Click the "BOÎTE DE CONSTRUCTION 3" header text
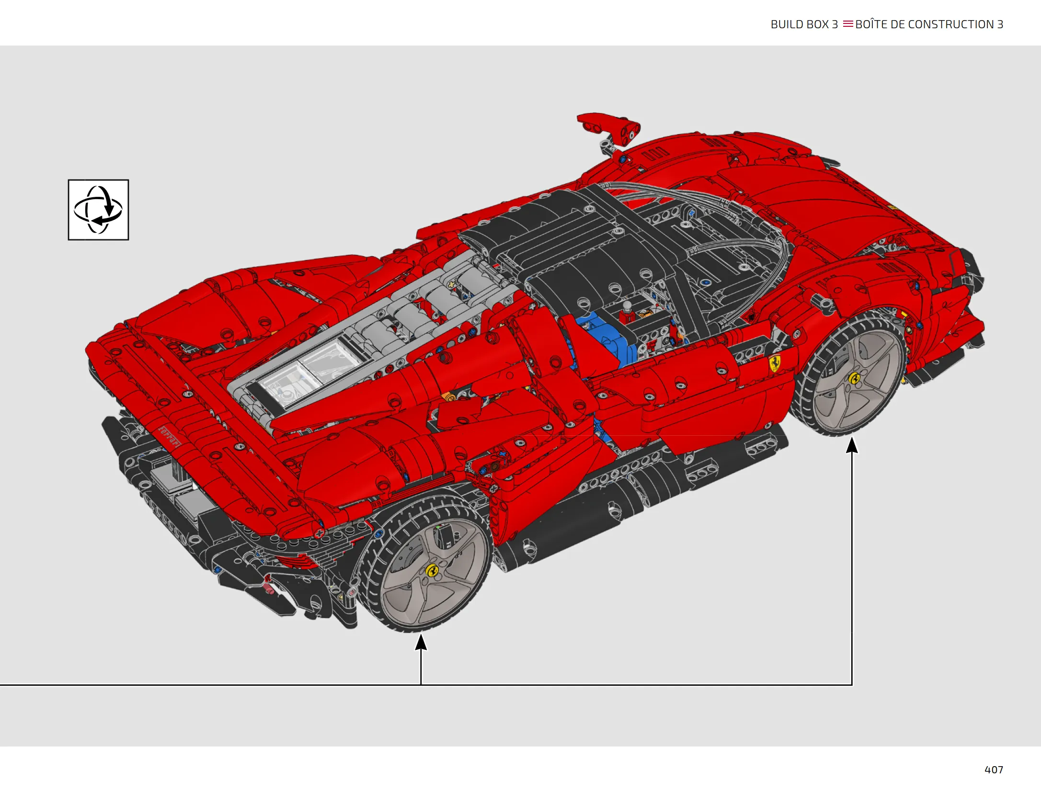1041x792 pixels. (x=929, y=24)
